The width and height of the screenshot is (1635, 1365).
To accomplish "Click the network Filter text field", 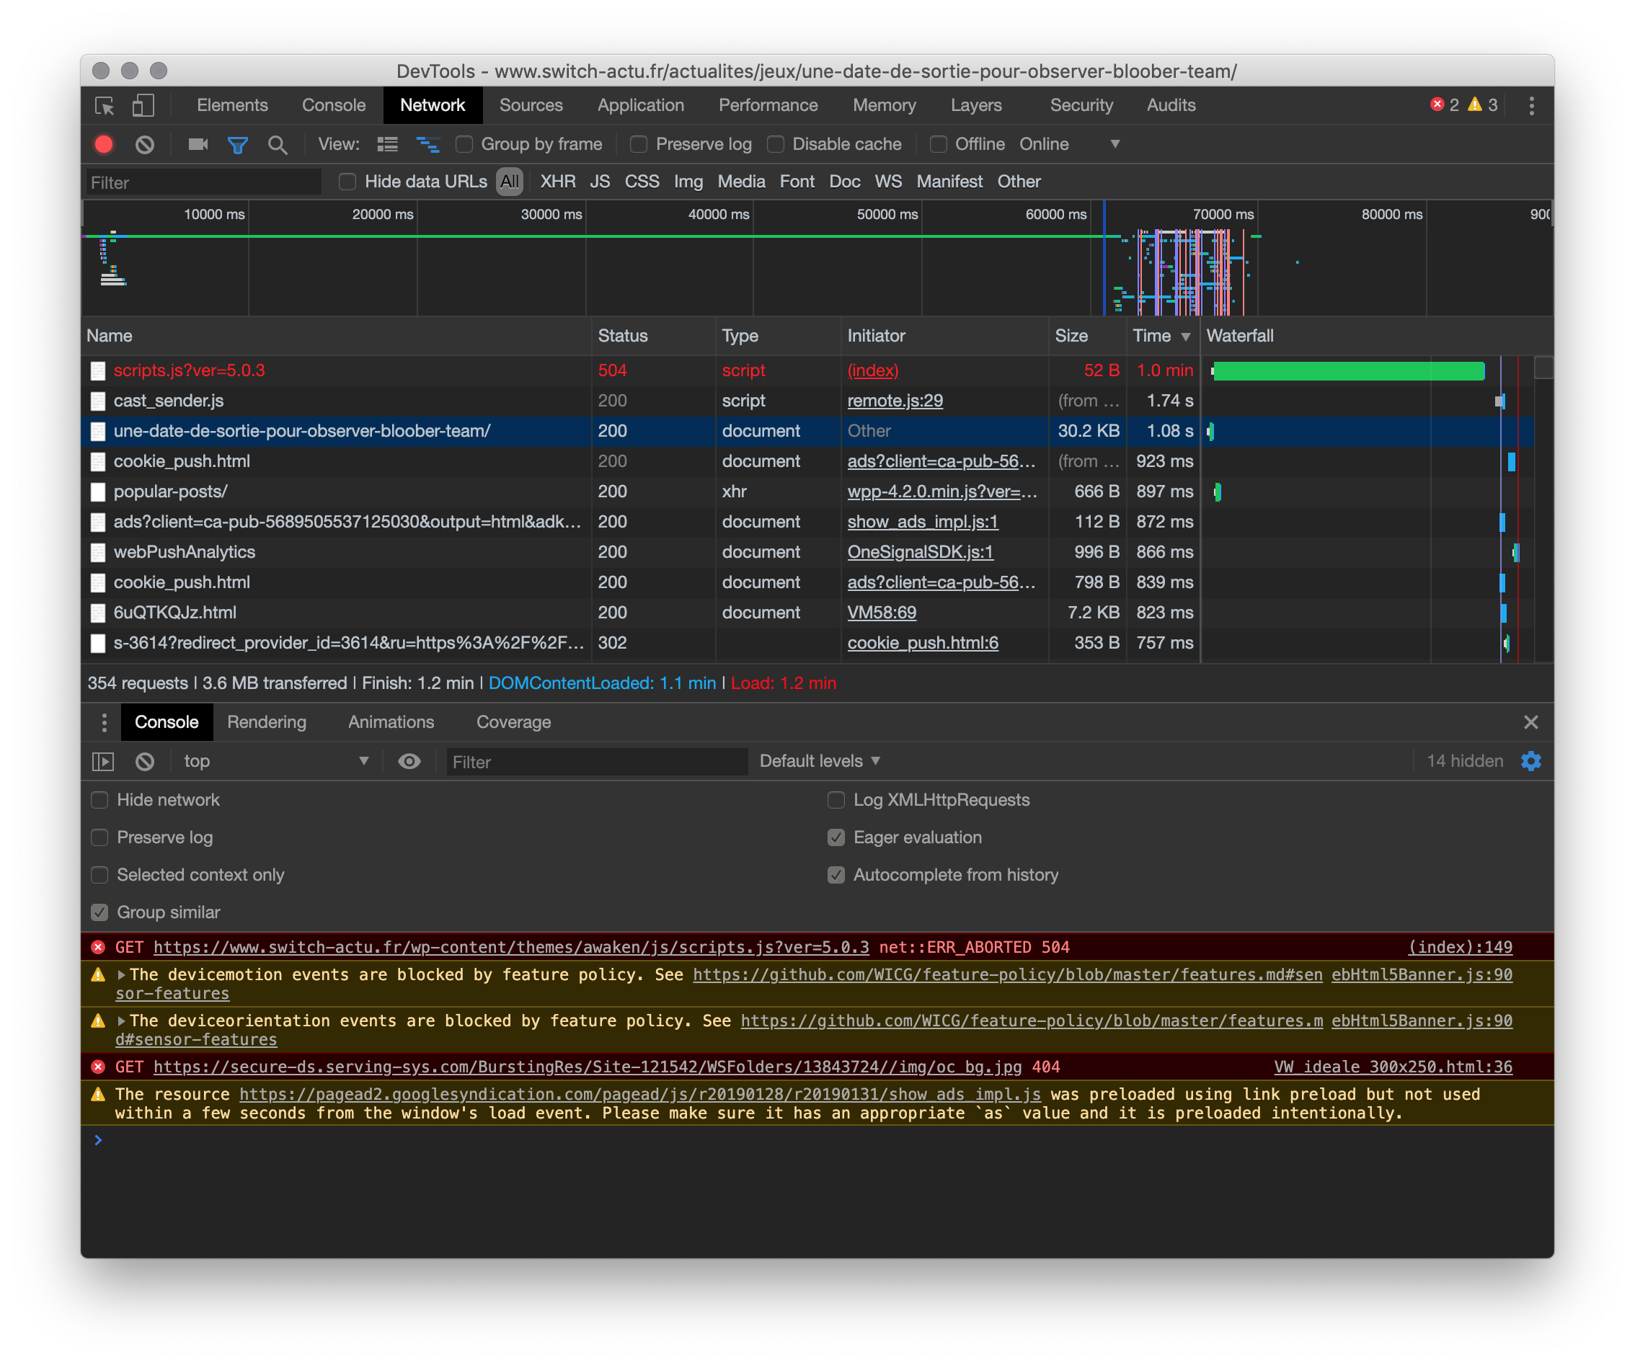I will [x=204, y=183].
